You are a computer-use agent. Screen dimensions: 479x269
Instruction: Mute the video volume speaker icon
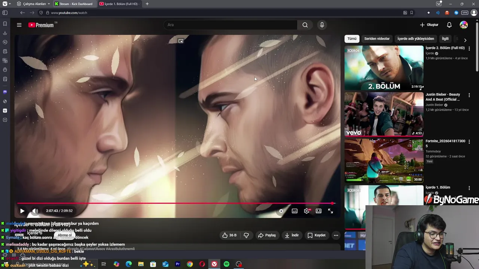pos(35,211)
